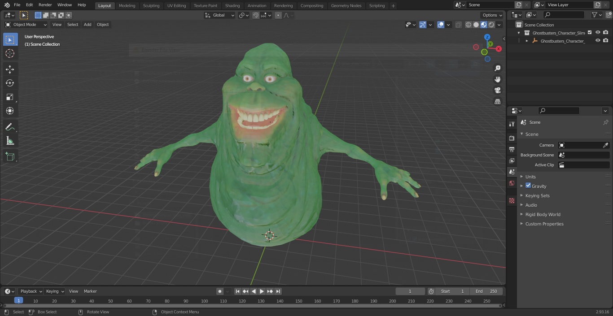Select the Add Cube tool
The height and width of the screenshot is (316, 613).
point(10,156)
